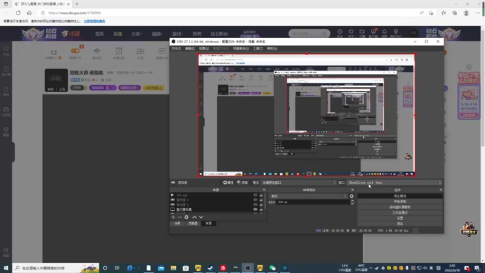Screen dimensions: 485x273
Task: Toggle the lock for the 124.mp4 source
Action: coord(261,195)
